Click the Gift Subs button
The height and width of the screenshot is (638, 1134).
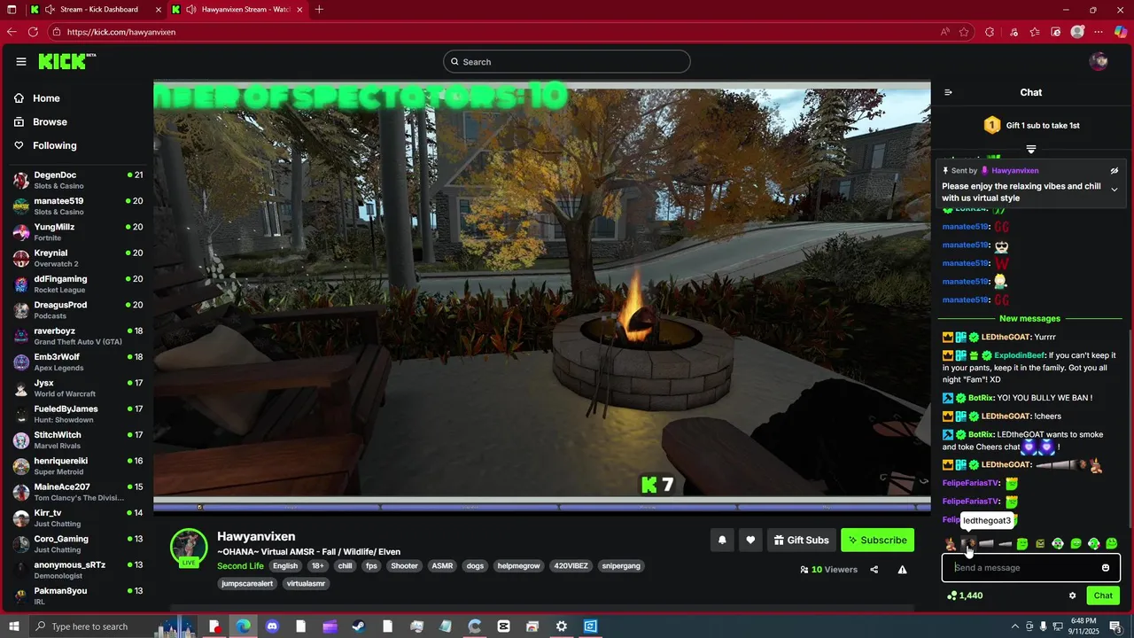pos(801,540)
